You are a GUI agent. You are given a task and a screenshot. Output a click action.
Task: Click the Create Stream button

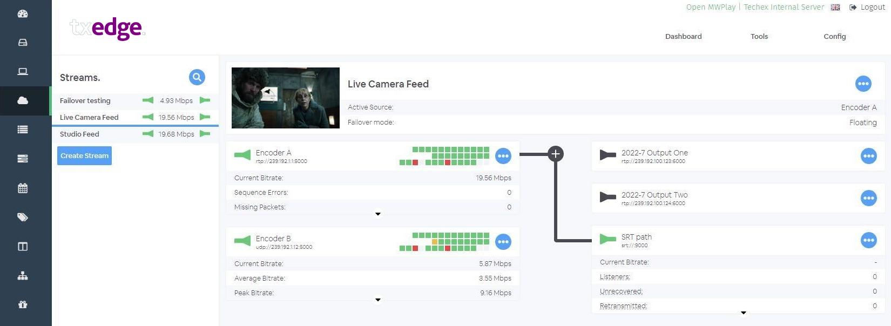[x=84, y=155]
